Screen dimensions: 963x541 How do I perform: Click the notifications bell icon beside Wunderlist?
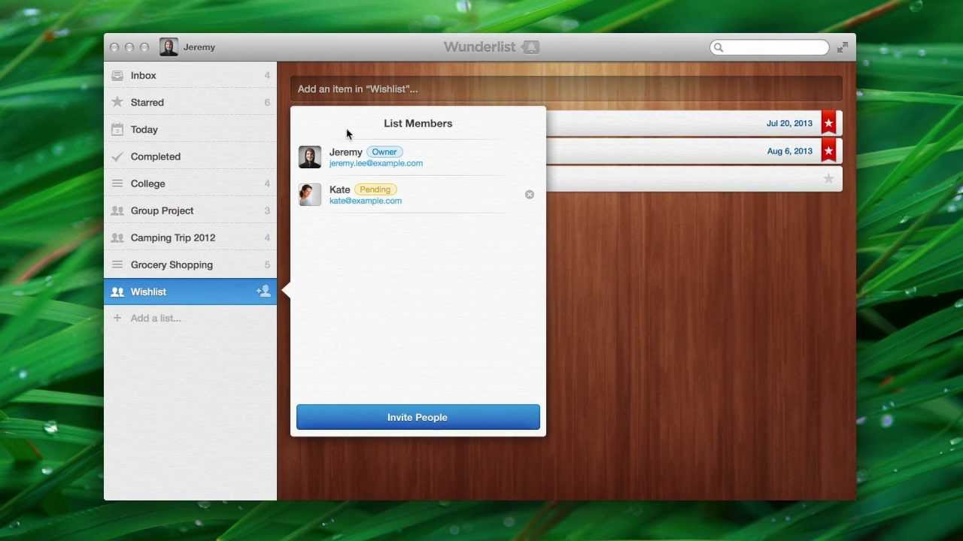530,47
